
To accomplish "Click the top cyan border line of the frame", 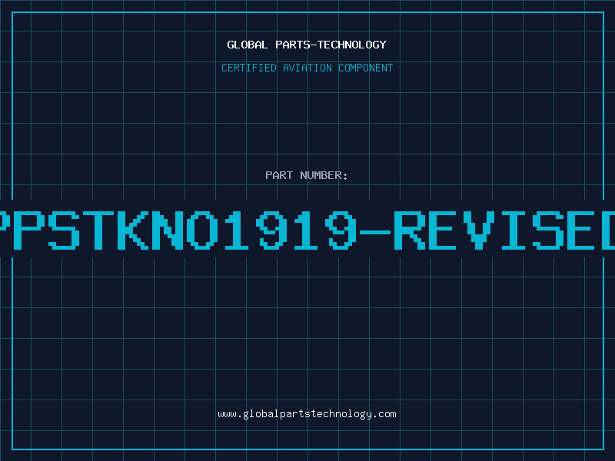I will [x=307, y=12].
